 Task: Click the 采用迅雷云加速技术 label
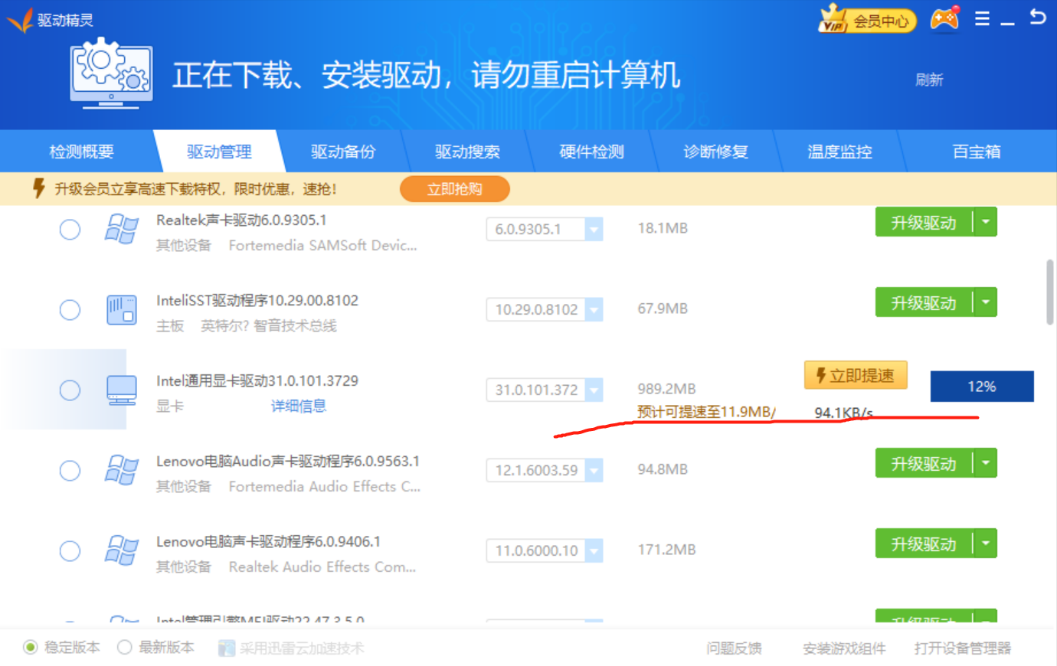point(302,648)
